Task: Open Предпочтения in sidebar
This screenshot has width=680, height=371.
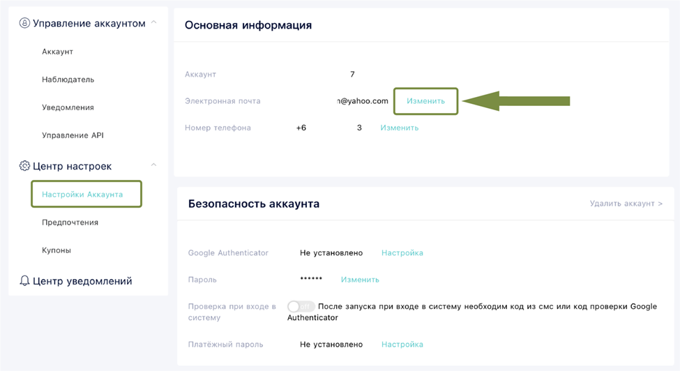Action: 70,222
